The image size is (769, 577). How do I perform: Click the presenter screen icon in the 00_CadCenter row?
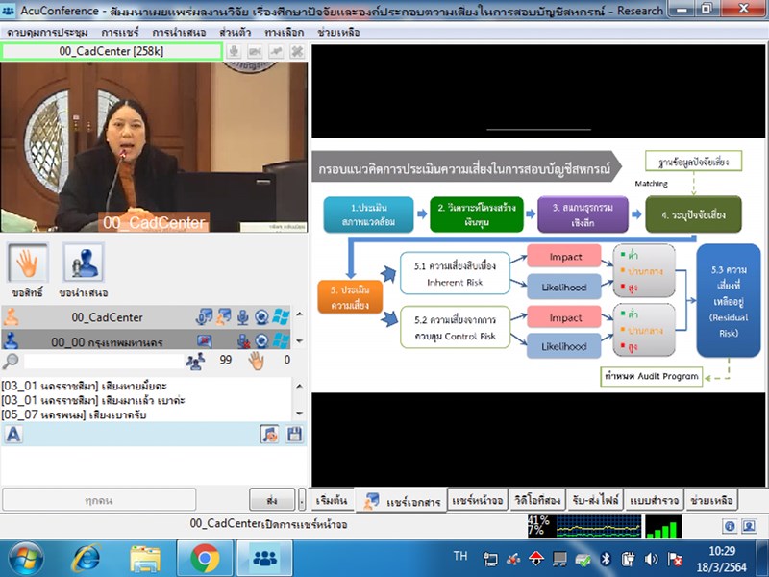tap(224, 317)
